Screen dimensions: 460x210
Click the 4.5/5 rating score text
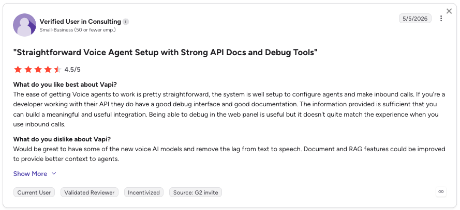72,70
